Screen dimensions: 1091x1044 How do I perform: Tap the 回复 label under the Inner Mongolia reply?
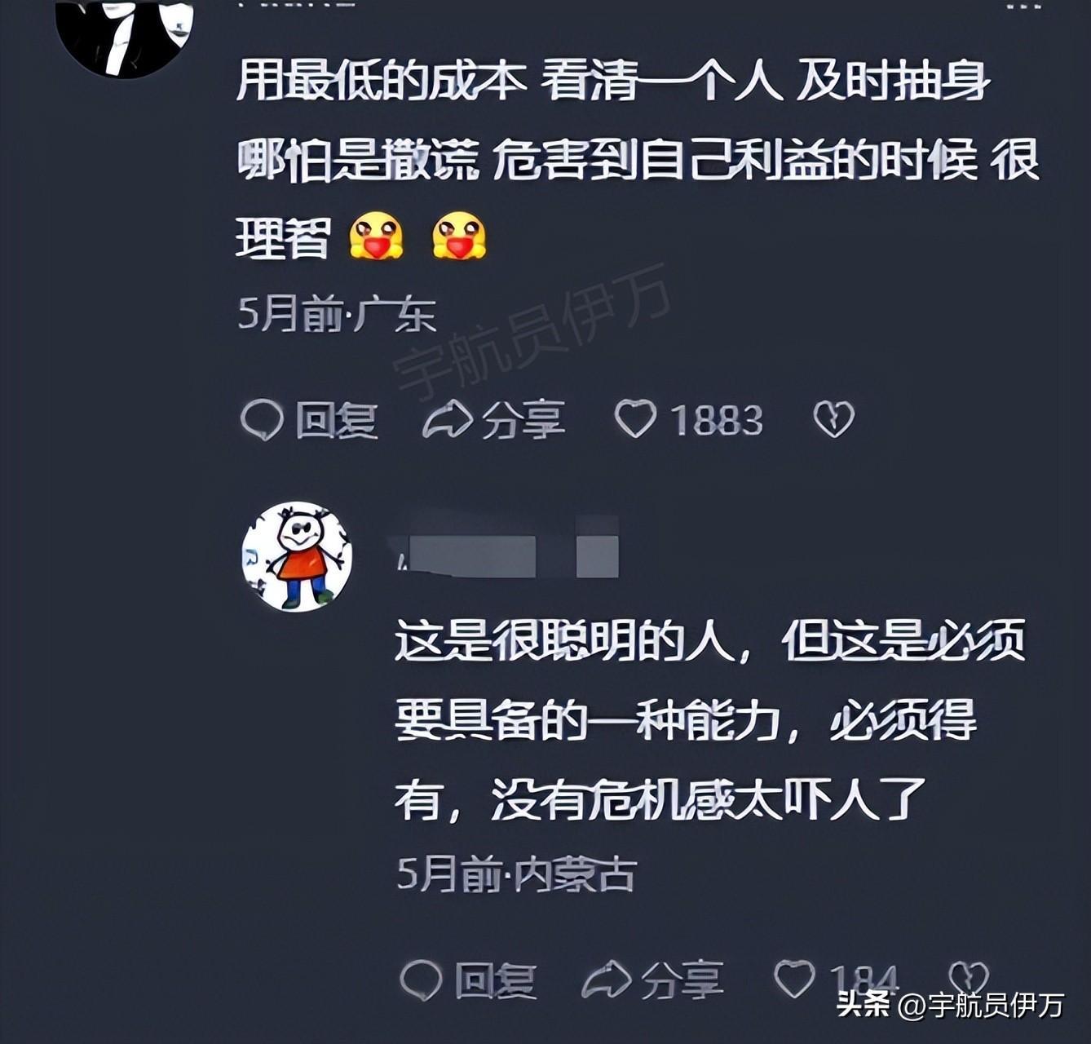pos(495,980)
